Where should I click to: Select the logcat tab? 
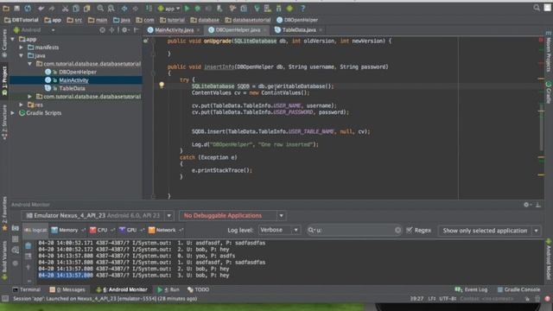tap(35, 230)
